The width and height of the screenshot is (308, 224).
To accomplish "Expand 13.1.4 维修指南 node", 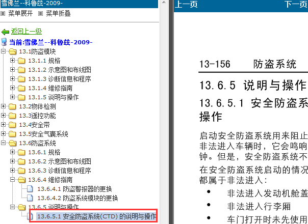I will click(x=12, y=88).
